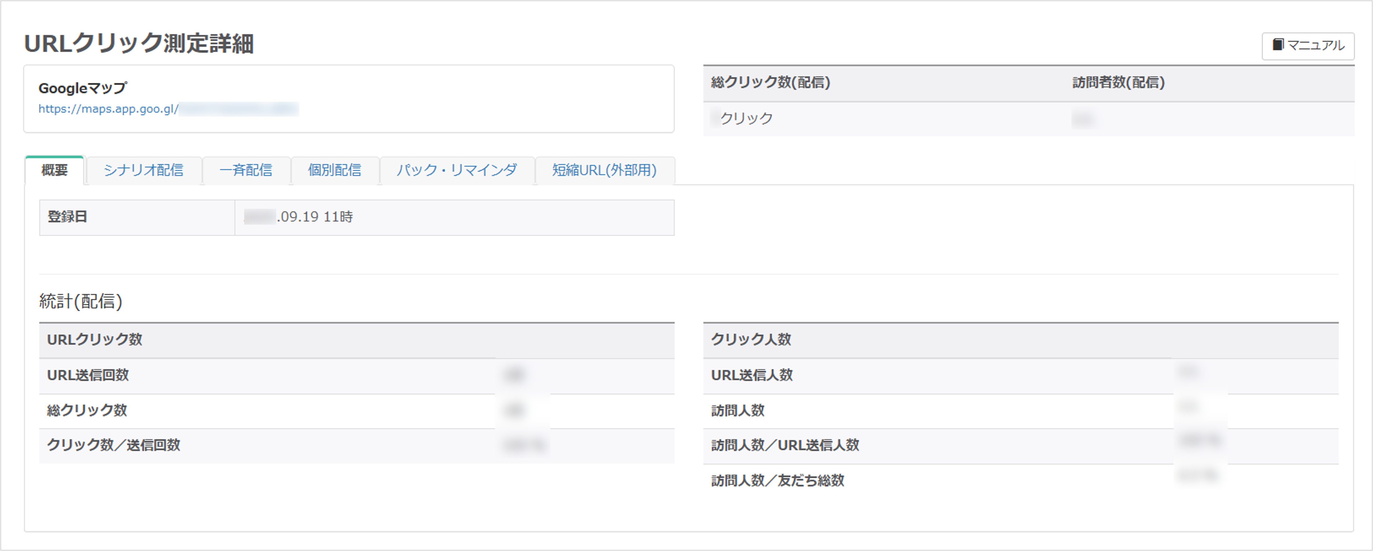Switch to the シナリオ配信 tab
The height and width of the screenshot is (551, 1373).
point(143,170)
